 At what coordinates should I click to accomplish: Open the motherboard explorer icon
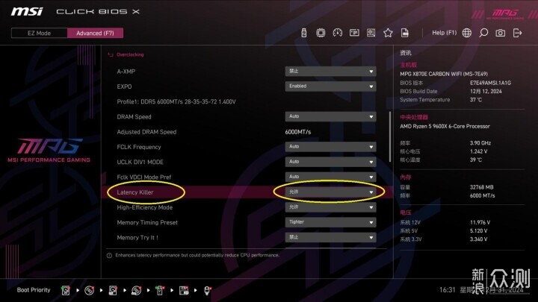pos(371,33)
